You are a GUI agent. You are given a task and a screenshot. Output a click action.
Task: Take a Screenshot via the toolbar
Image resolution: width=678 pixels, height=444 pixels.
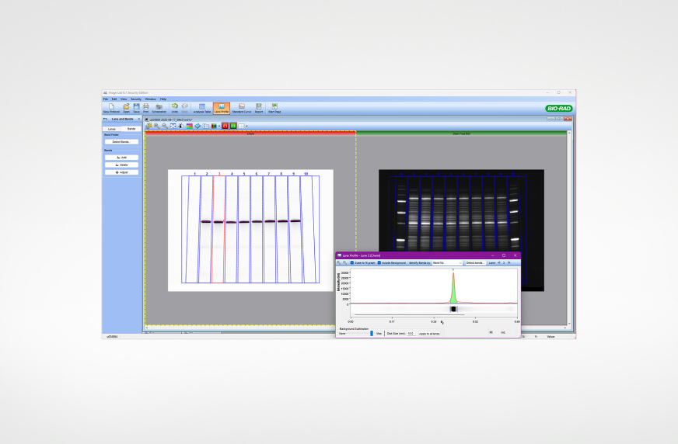click(159, 108)
